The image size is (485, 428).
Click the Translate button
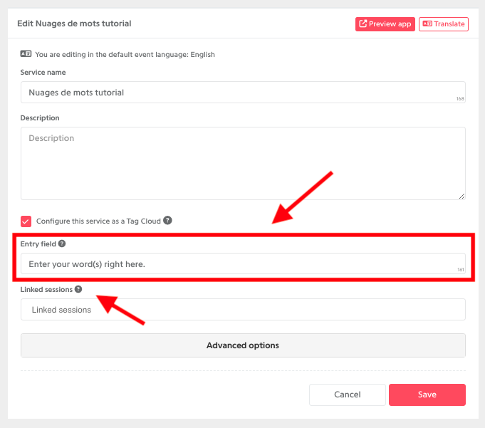pyautogui.click(x=444, y=24)
